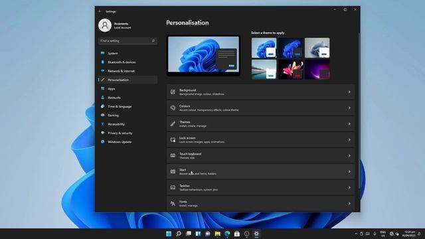Expand the Lock screen row chevron
Screen dimensions: 425x239
tap(349, 140)
